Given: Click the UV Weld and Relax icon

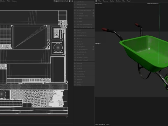Looking at the screenshot, I should pyautogui.click(x=75, y=16).
